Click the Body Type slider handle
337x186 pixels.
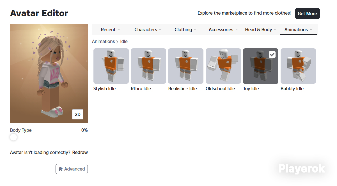click(13, 137)
